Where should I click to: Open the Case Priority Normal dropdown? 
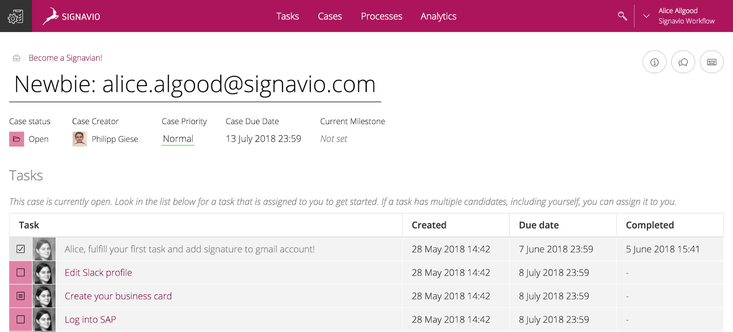pos(178,139)
